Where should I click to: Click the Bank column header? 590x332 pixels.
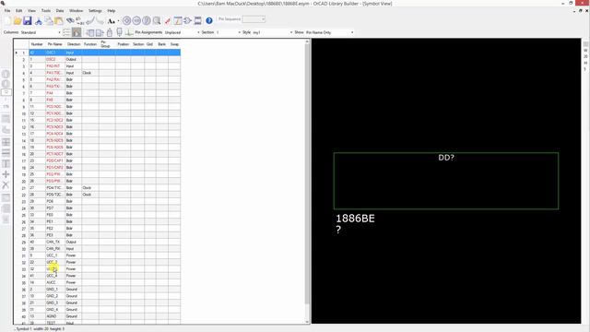pos(162,44)
